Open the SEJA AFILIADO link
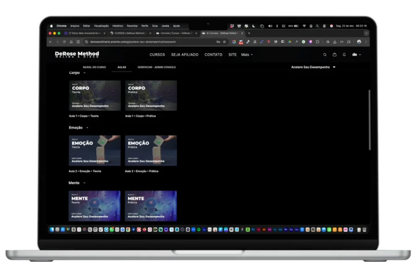 click(x=185, y=55)
